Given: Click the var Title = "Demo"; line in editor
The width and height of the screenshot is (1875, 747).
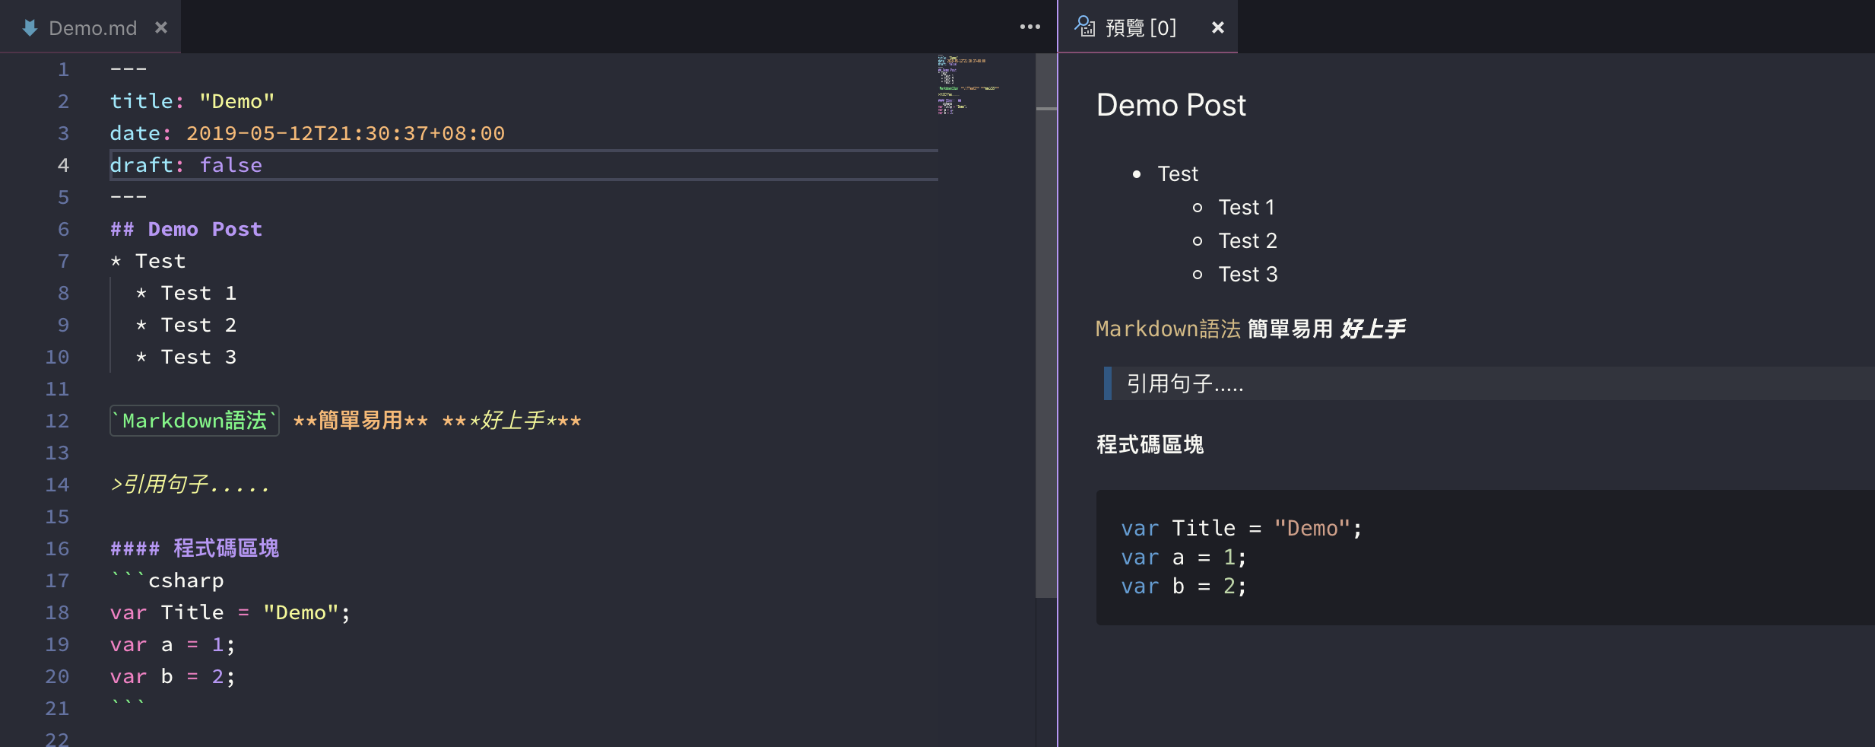Looking at the screenshot, I should (x=230, y=612).
